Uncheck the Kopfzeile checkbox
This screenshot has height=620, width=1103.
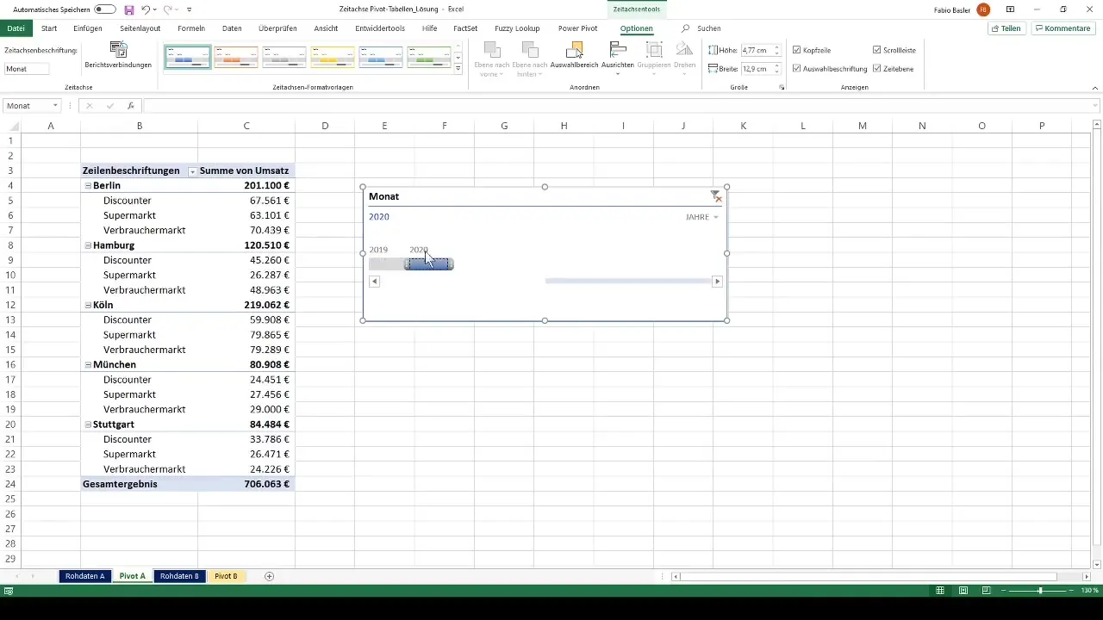[796, 50]
